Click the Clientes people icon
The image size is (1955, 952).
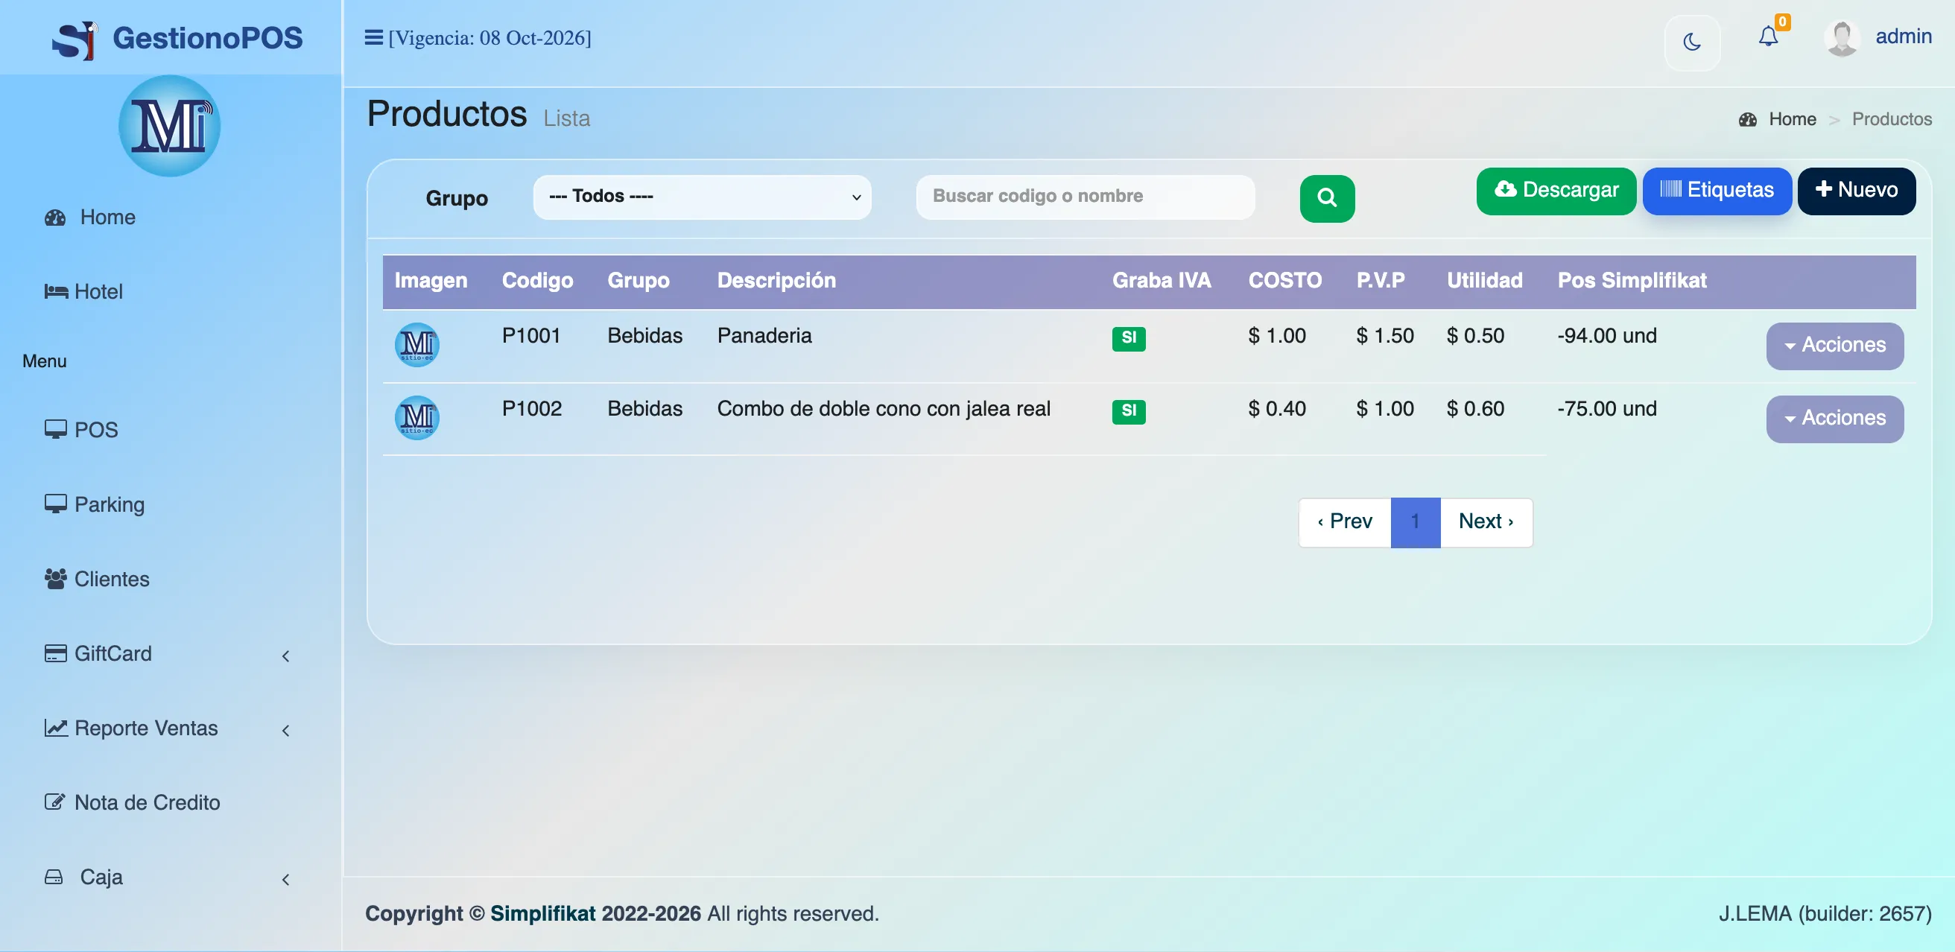55,579
